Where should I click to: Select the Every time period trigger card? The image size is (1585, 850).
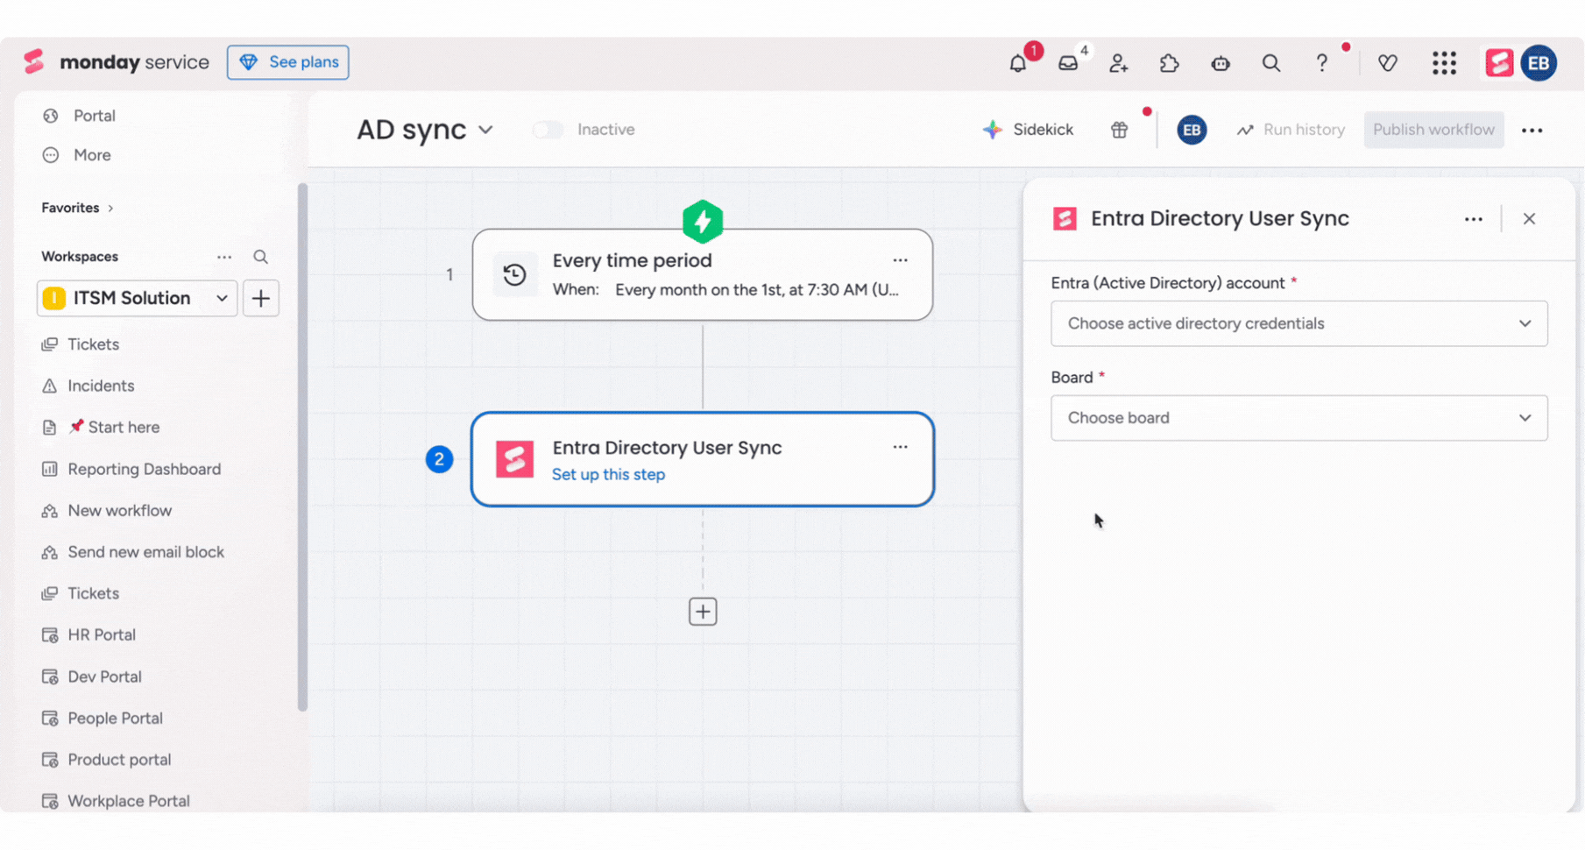703,275
